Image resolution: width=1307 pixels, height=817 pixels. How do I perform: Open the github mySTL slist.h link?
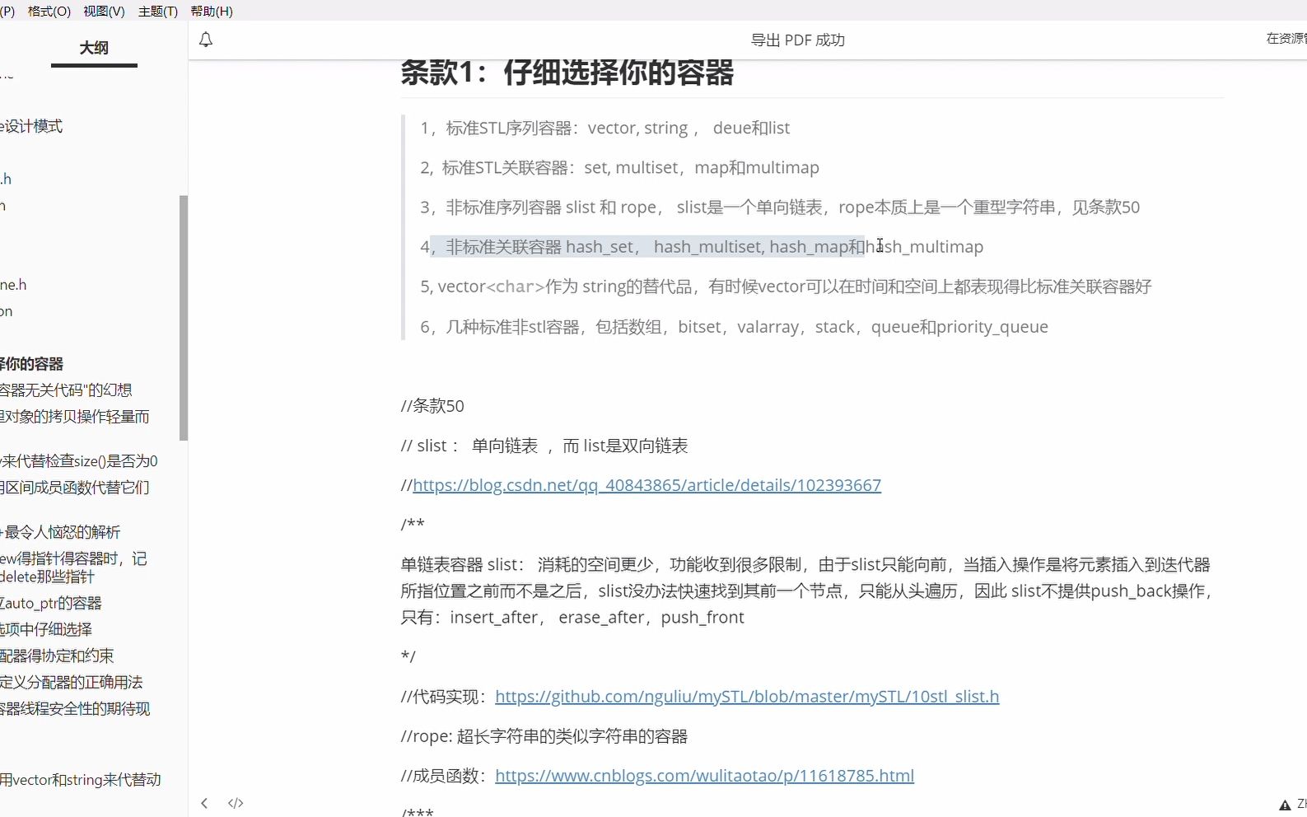click(x=747, y=697)
